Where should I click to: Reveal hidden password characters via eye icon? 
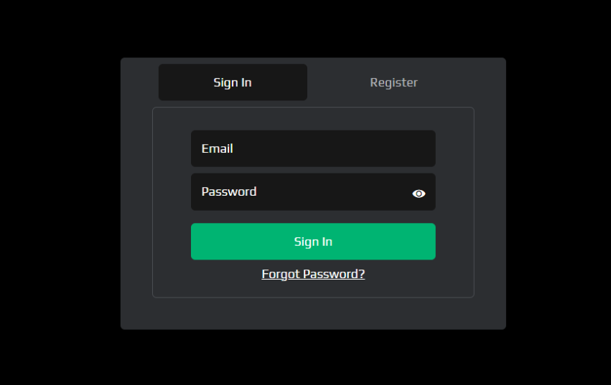(419, 194)
